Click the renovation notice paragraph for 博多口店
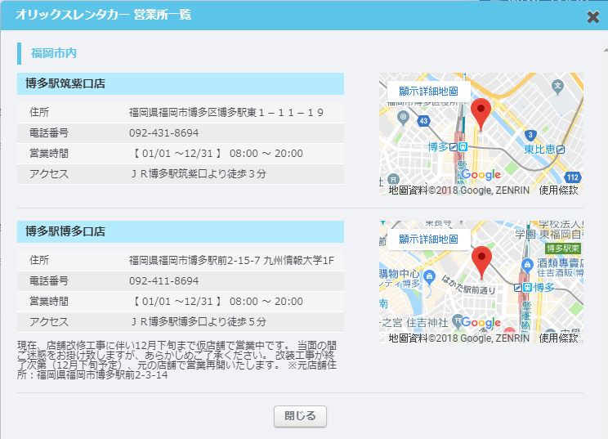The width and height of the screenshot is (608, 439). pos(177,361)
